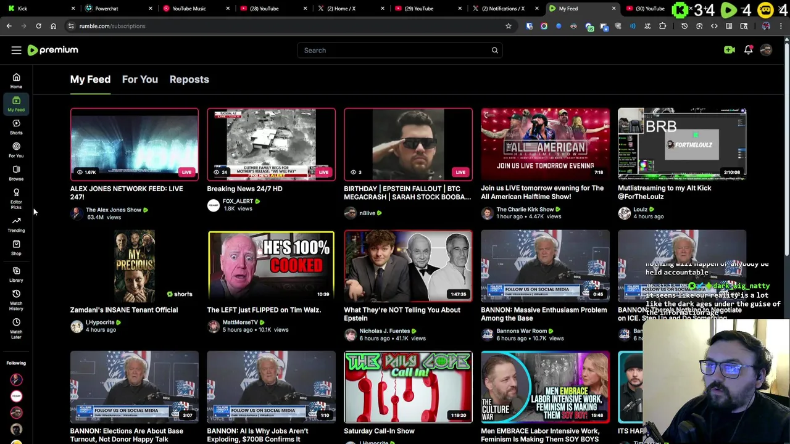Switch to the For You tab
The image size is (790, 444).
pyautogui.click(x=140, y=80)
